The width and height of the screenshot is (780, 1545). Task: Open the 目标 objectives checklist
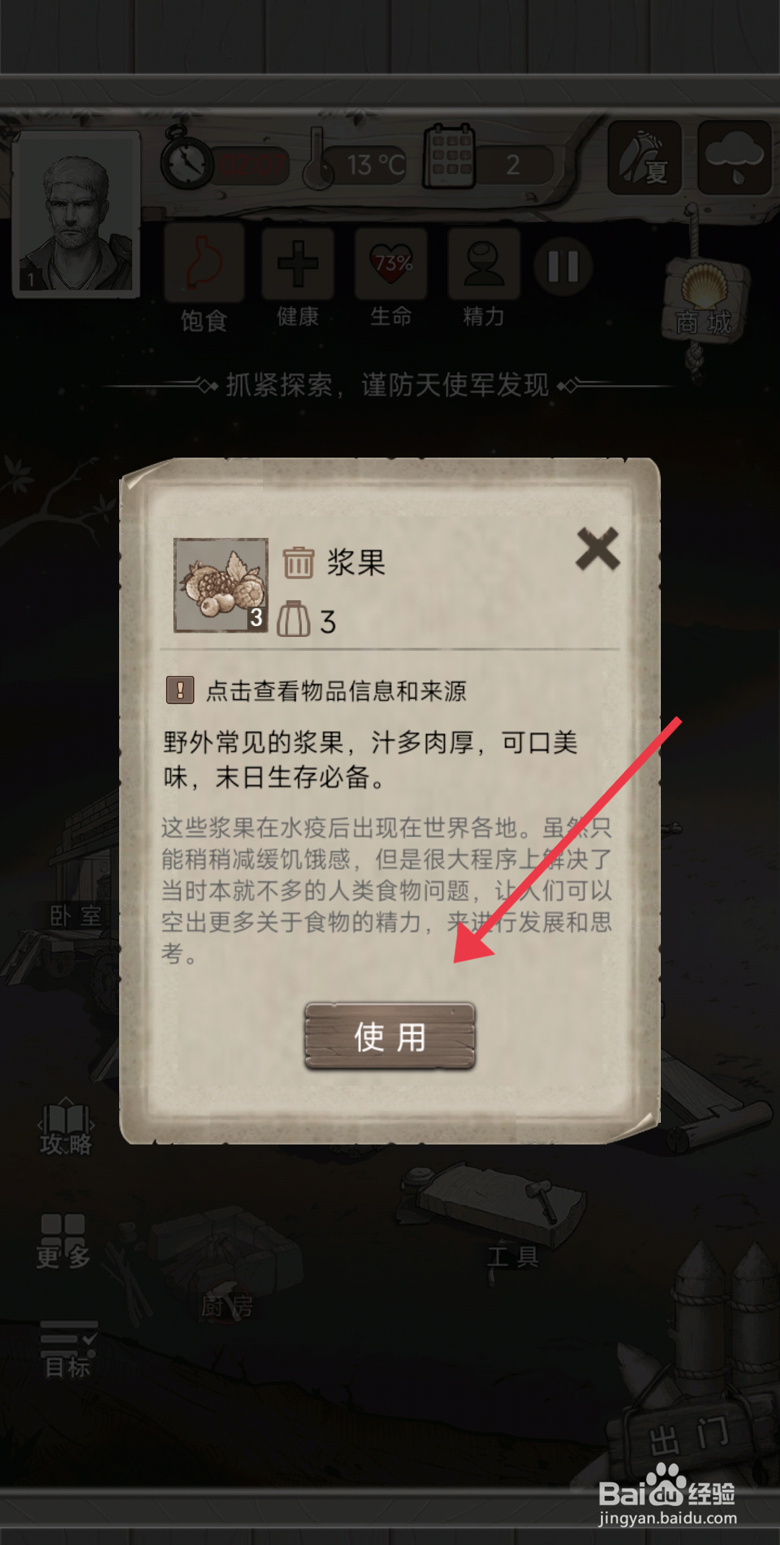[x=68, y=1349]
